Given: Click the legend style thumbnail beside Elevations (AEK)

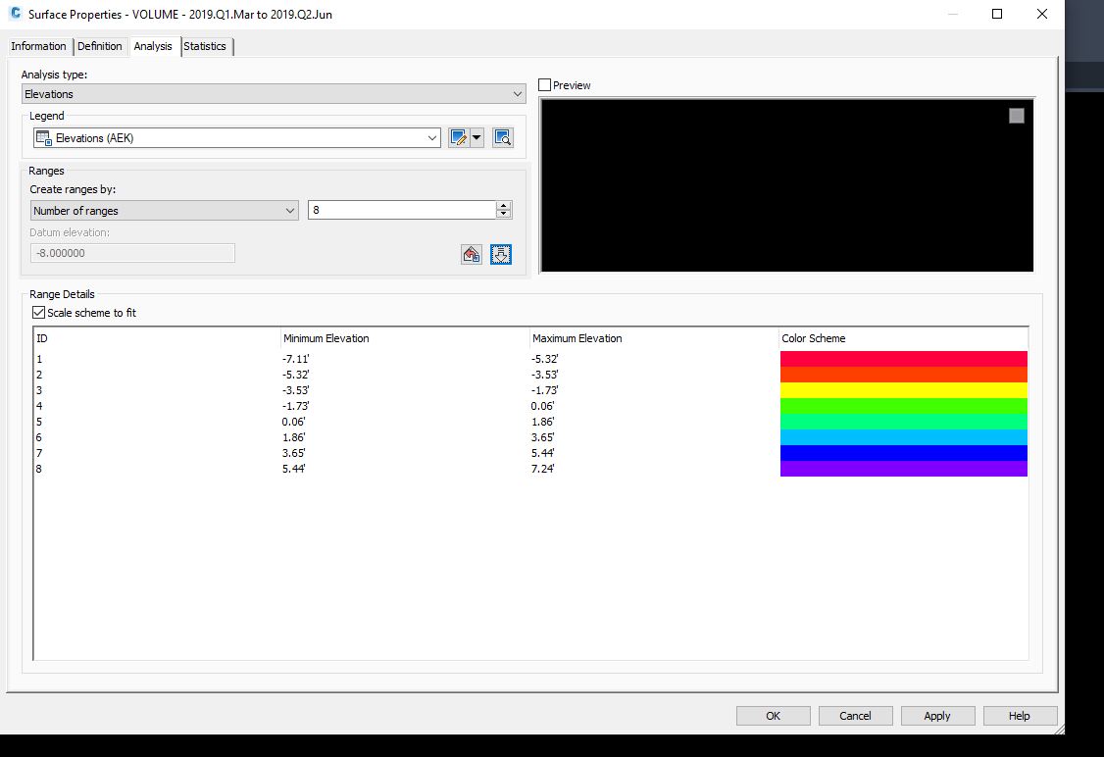Looking at the screenshot, I should (40, 137).
